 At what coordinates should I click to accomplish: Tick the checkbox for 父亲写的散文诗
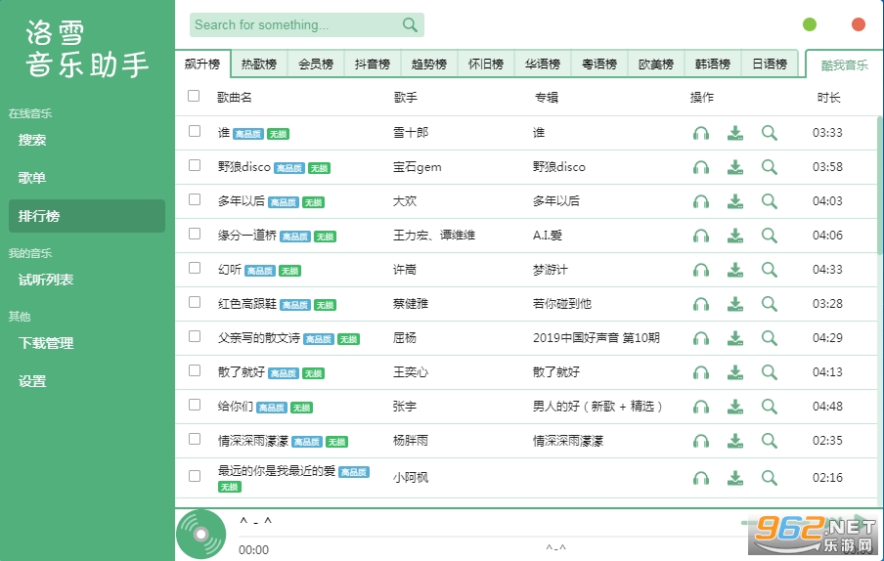(x=195, y=336)
